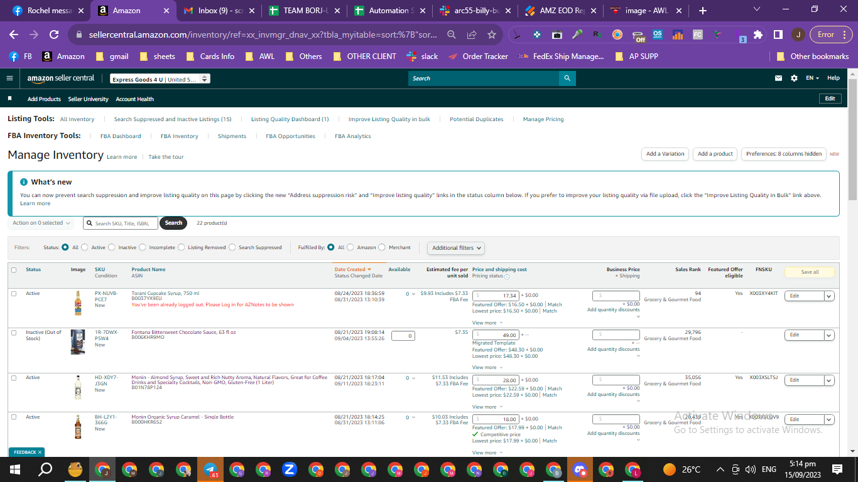The height and width of the screenshot is (482, 858).
Task: Click the Torani Cupcake Syrup product thumbnail
Action: tap(78, 303)
